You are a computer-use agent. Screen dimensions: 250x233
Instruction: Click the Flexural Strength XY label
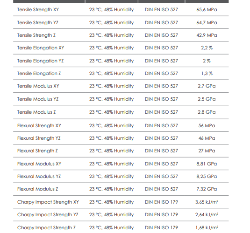pyautogui.click(x=39, y=126)
